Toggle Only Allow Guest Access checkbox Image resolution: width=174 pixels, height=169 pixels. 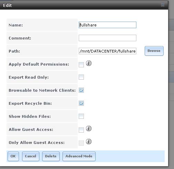coord(81,143)
